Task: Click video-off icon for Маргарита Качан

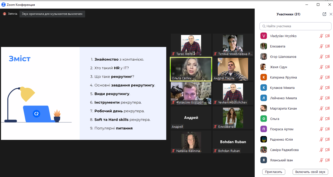Action: tap(327, 108)
